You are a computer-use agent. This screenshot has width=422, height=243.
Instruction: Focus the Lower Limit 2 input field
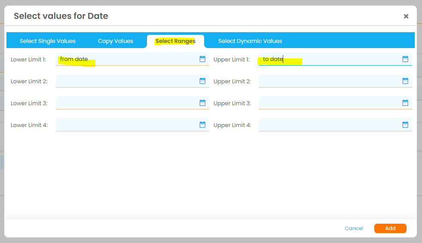click(x=132, y=81)
